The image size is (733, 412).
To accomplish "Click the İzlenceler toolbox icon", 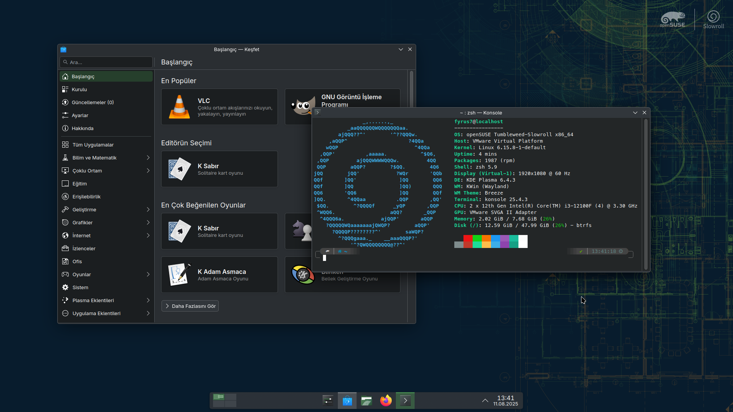I will coord(65,248).
